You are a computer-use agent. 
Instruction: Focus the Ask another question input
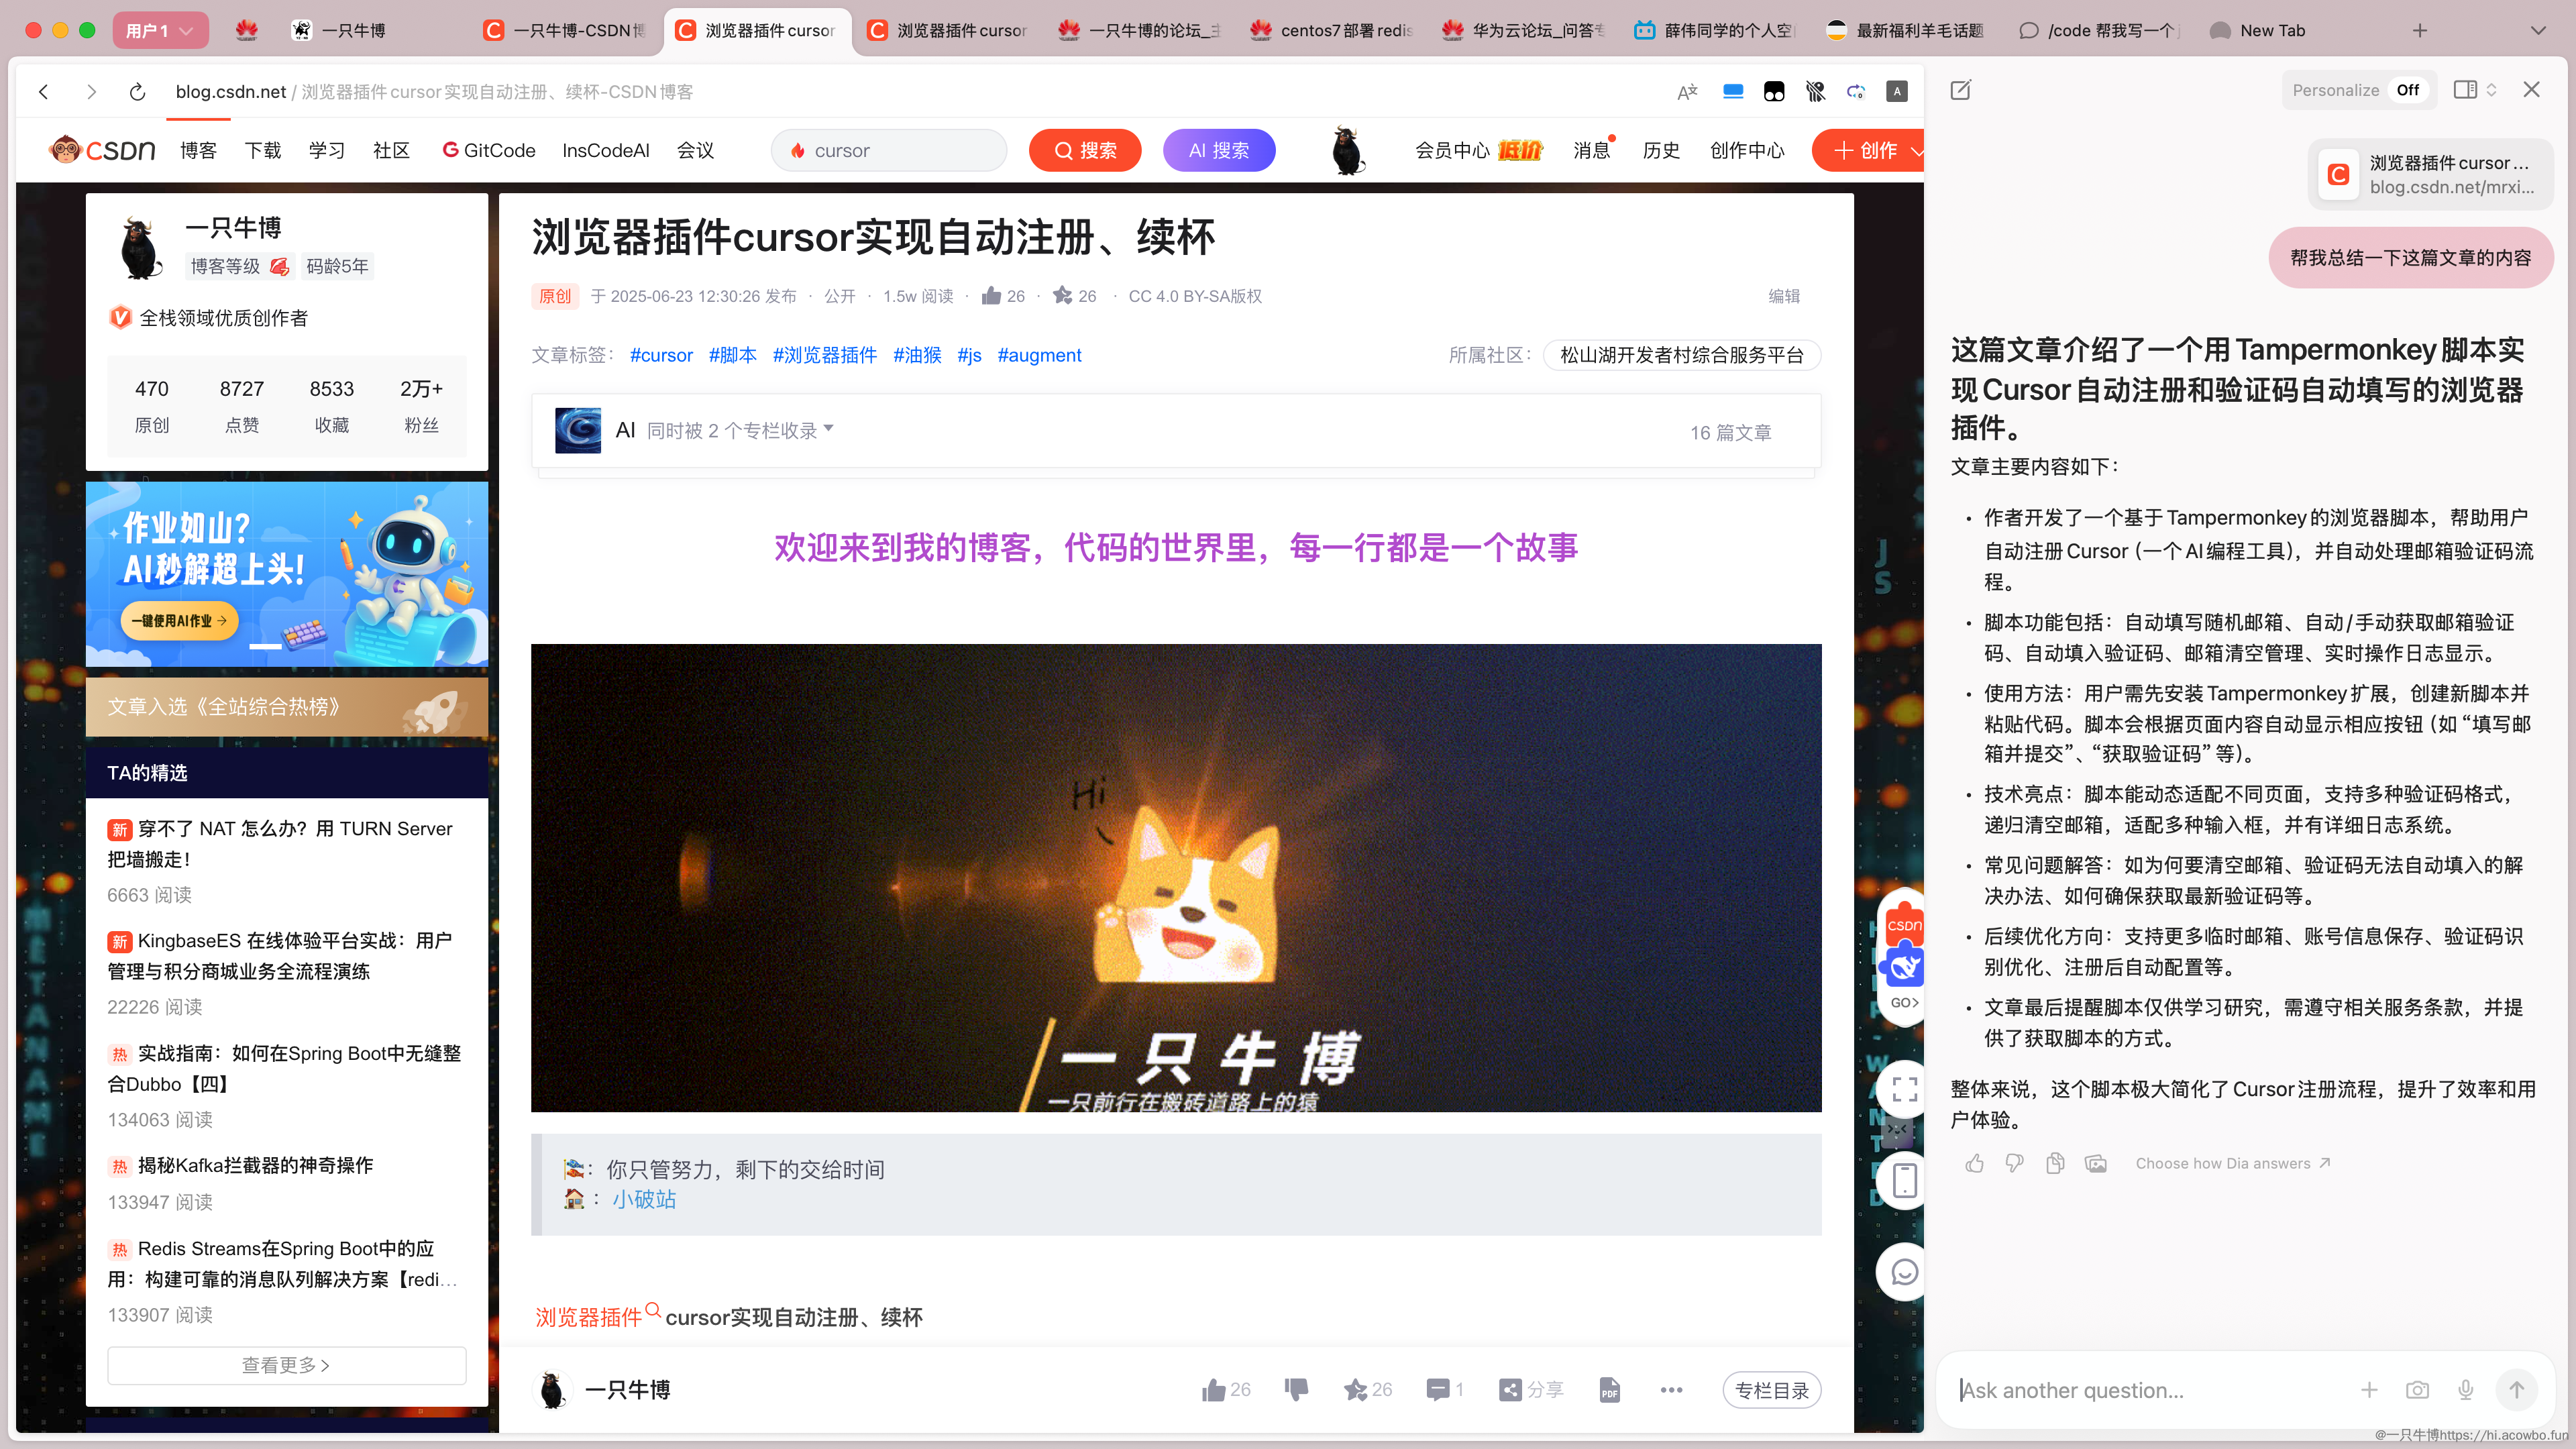(x=2150, y=1390)
